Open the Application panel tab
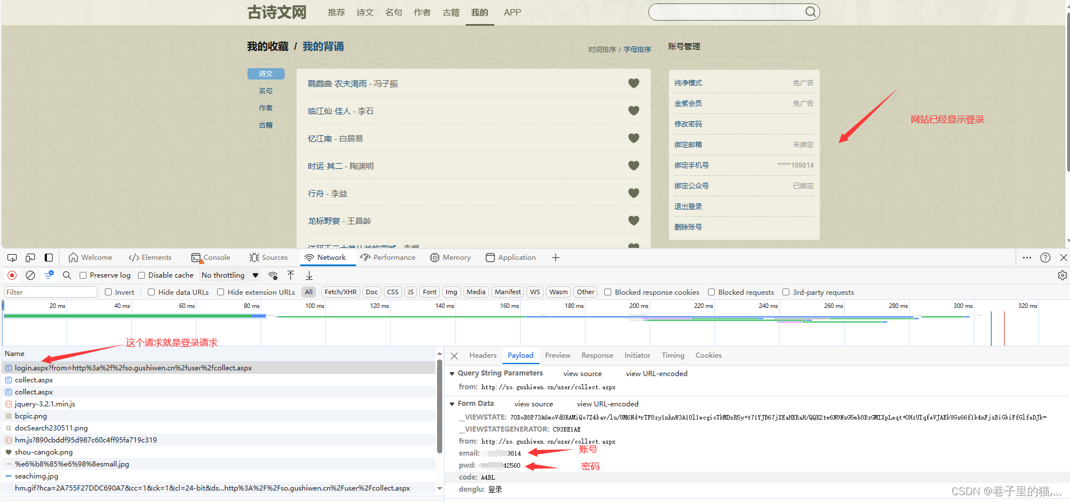The height and width of the screenshot is (502, 1070). [x=511, y=258]
